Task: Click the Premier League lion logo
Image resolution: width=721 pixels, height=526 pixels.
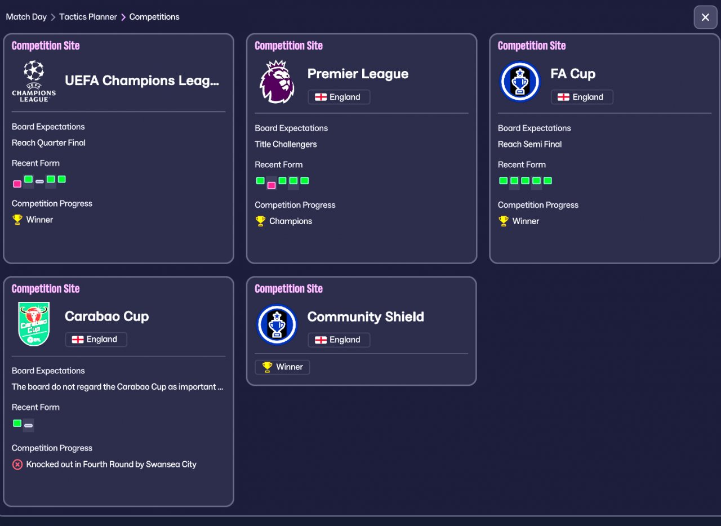Action: 277,82
